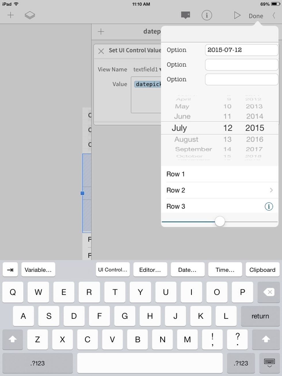Click the keyboard dismiss icon
The height and width of the screenshot is (376, 282).
click(269, 363)
